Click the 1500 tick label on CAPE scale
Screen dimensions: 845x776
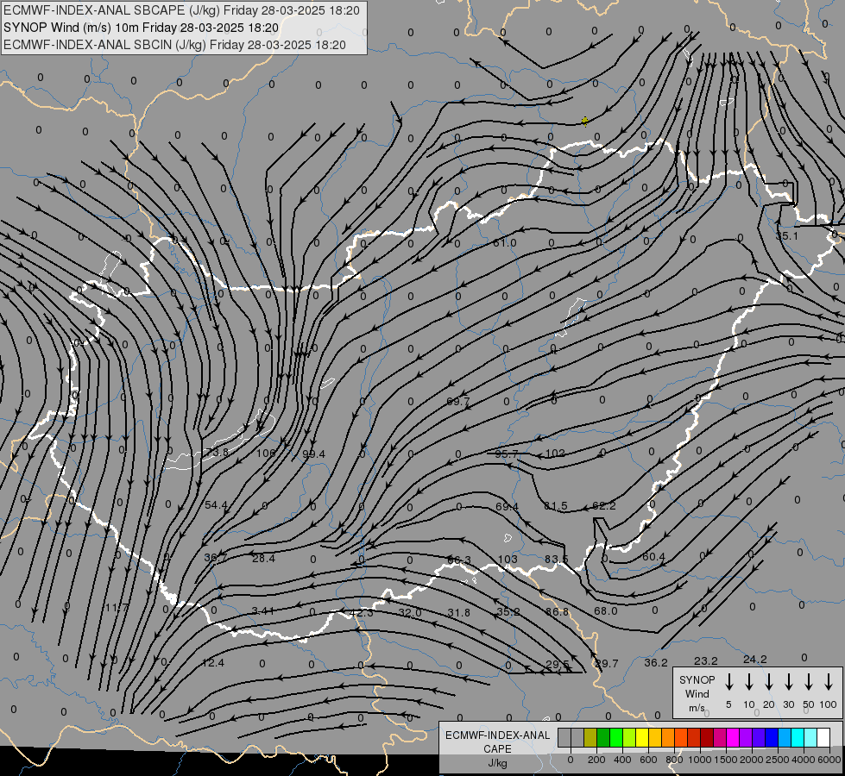coord(726,760)
